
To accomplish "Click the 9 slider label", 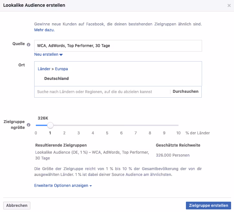I will 164,133.
